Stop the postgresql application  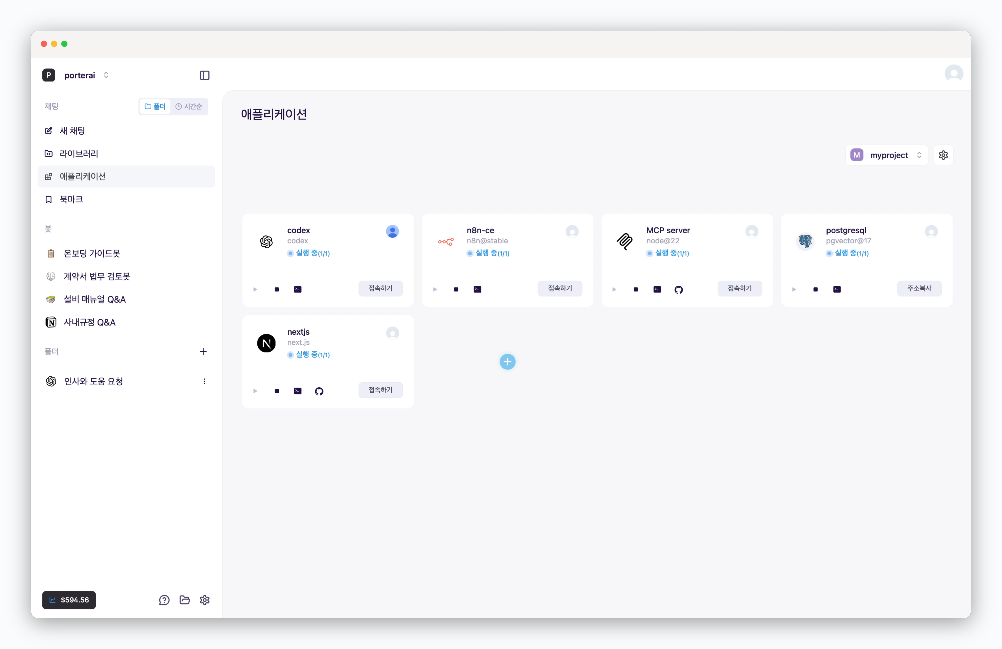point(816,290)
